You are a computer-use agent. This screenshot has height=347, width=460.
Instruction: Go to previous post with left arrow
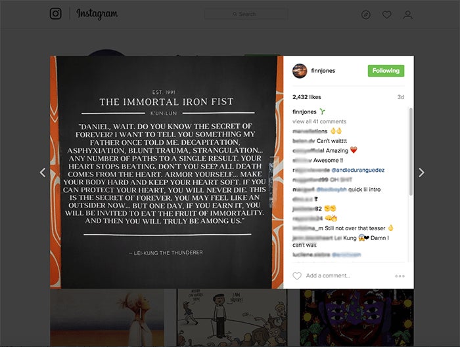(x=43, y=173)
